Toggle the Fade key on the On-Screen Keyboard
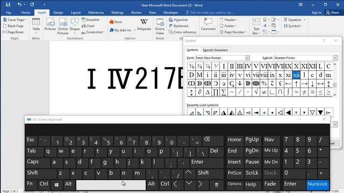The height and width of the screenshot is (193, 344). (271, 184)
